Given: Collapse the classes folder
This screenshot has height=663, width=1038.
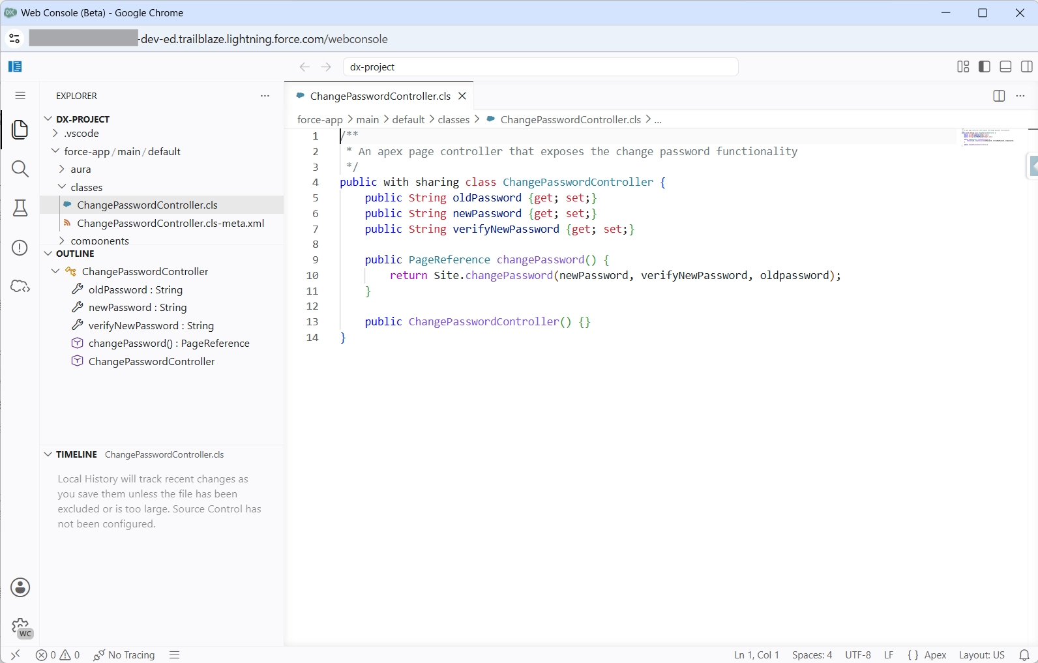Looking at the screenshot, I should coord(62,187).
